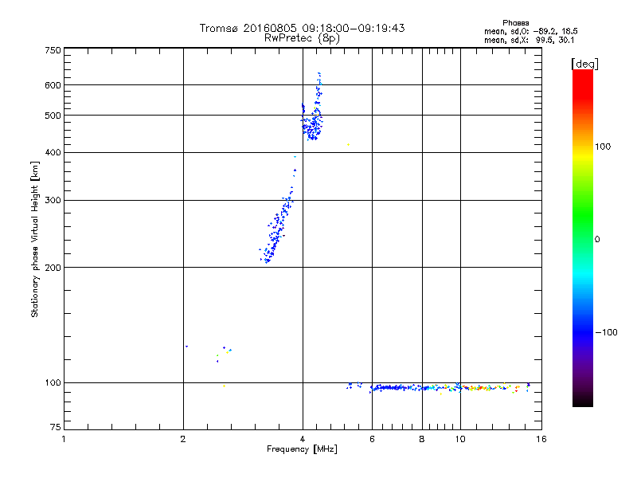Click the y-axis label '750'
Viewport: 637px width, 478px height.
click(x=53, y=50)
